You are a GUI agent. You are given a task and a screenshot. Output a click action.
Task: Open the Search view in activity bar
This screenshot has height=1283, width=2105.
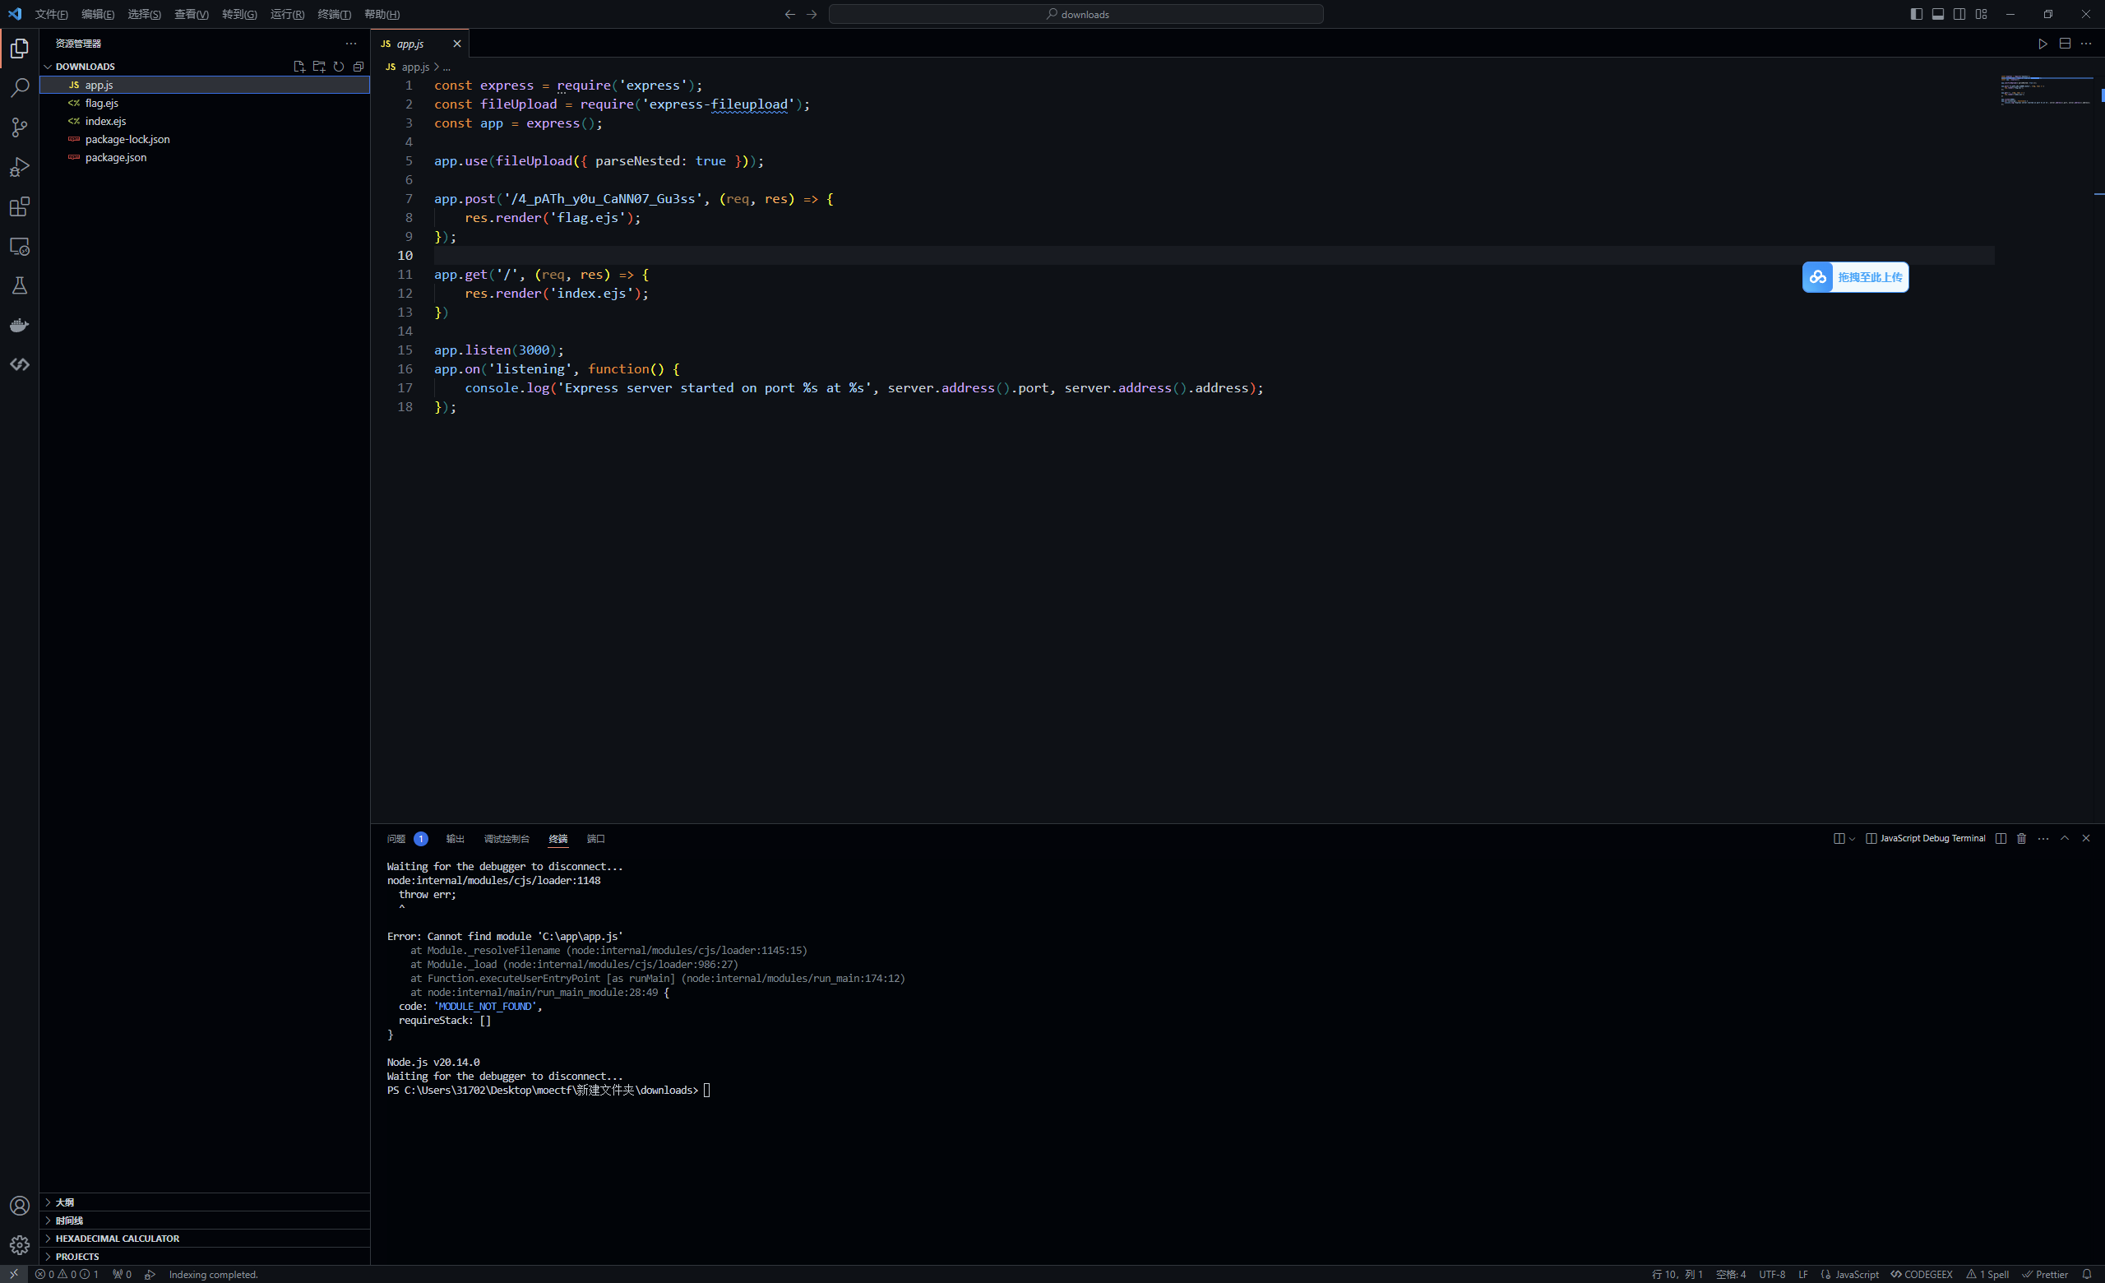(20, 88)
